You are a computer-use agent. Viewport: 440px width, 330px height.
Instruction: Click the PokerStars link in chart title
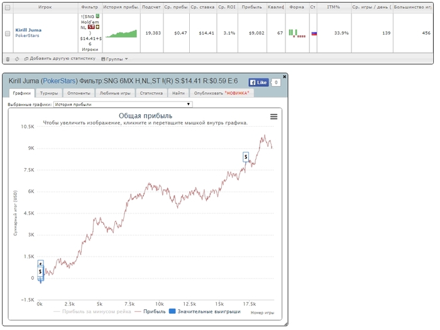(59, 81)
